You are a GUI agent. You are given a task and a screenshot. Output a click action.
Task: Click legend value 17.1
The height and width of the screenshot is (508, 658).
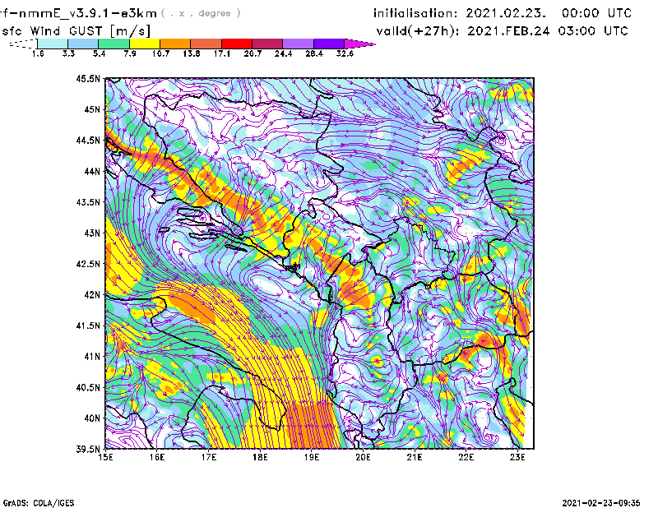221,53
